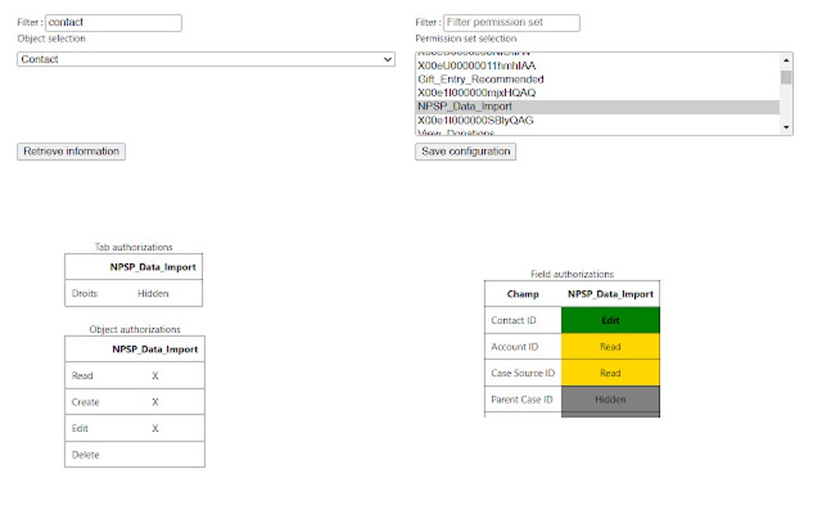
Task: Click the contact filter text field
Action: (113, 22)
